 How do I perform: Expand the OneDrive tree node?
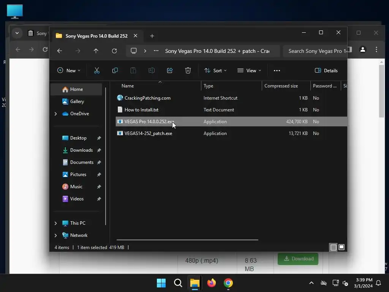pos(55,114)
